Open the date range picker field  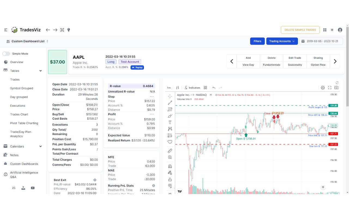(321, 41)
